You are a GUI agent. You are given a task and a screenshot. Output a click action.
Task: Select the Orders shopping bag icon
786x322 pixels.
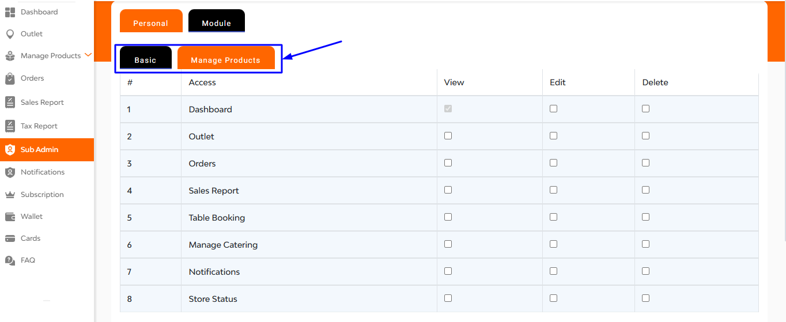click(x=10, y=78)
